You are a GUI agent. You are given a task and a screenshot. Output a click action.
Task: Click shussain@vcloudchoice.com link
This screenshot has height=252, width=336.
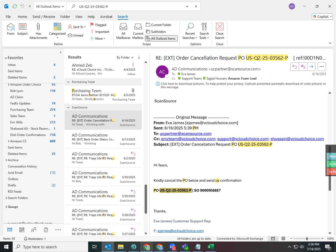(x=297, y=139)
